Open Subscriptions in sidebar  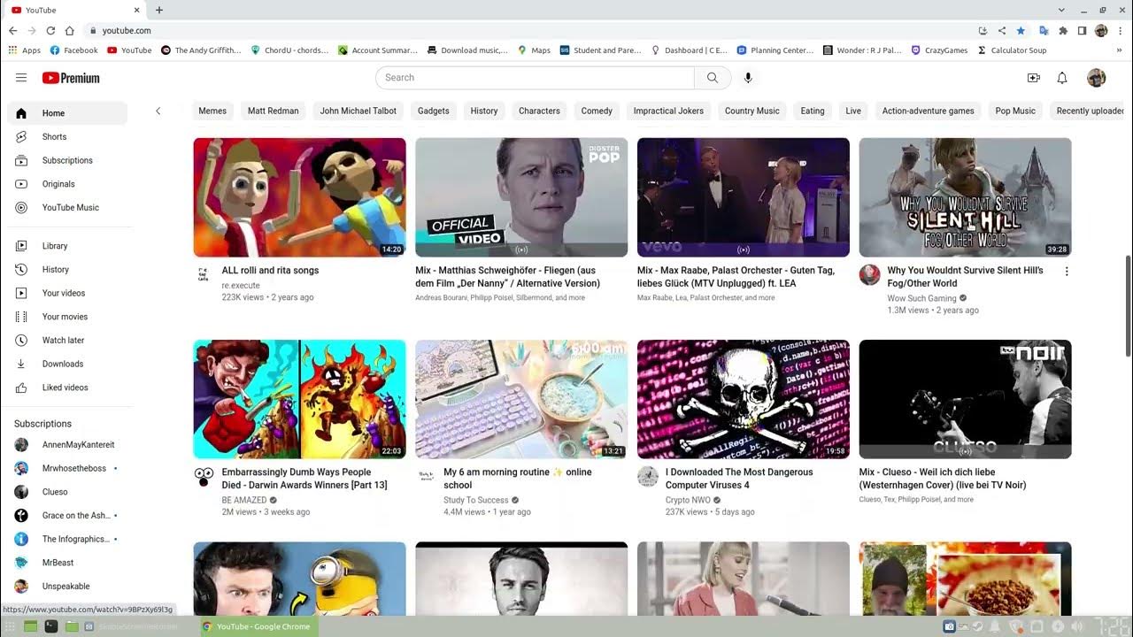coord(67,160)
